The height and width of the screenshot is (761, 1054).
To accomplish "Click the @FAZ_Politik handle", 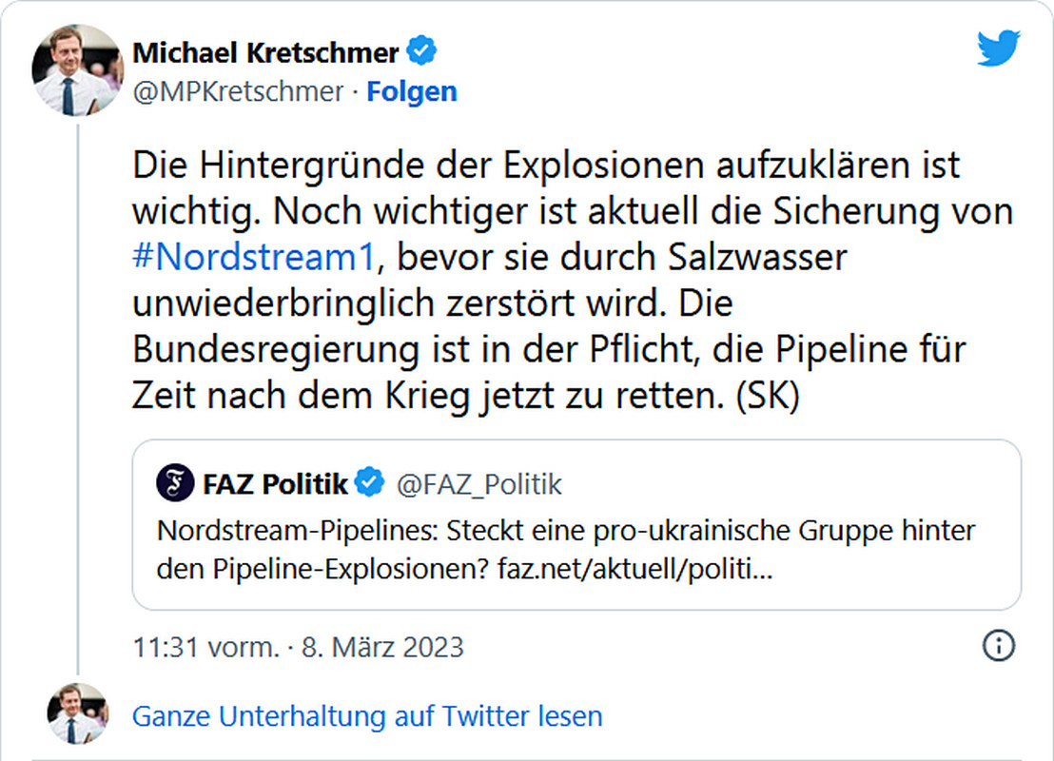I will pyautogui.click(x=478, y=484).
